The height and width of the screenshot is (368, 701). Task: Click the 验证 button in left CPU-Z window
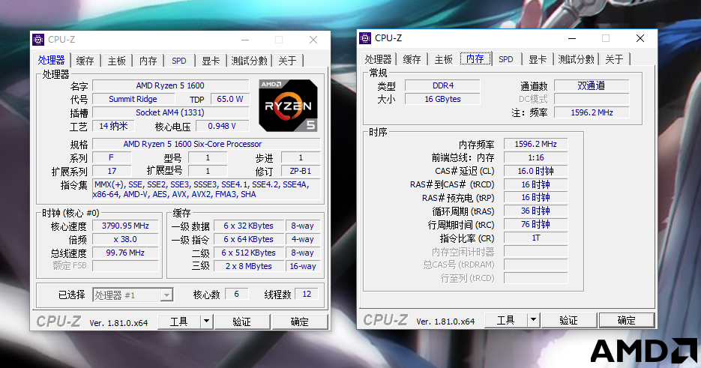tap(242, 322)
